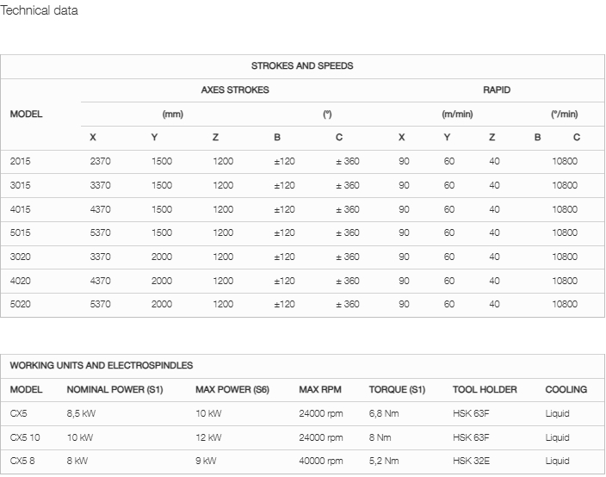606x477 pixels.
Task: Select the "(mm)" unit label
Action: coord(173,114)
